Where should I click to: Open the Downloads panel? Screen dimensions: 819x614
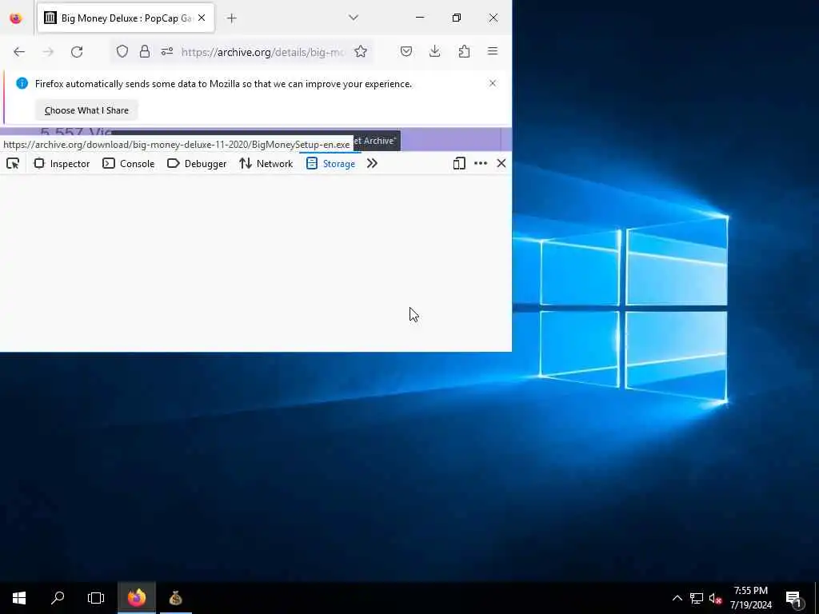434,51
